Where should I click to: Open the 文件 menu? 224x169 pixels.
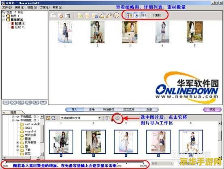pyautogui.click(x=7, y=7)
